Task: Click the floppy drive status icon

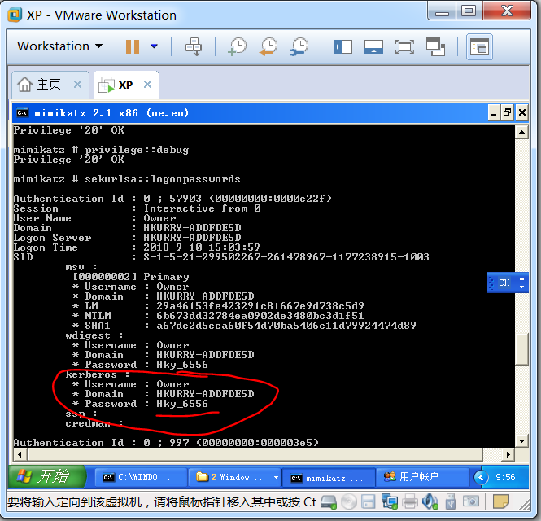Action: [369, 502]
